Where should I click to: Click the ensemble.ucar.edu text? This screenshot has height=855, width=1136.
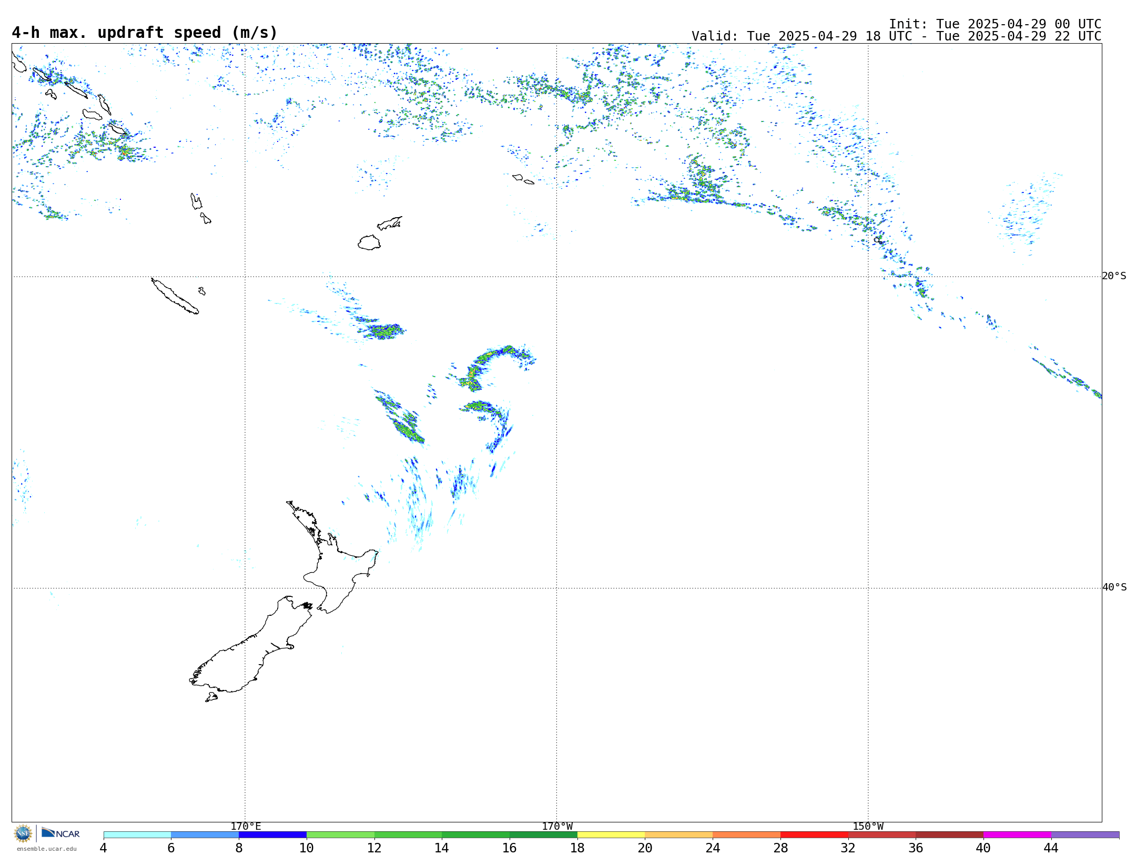(x=46, y=849)
